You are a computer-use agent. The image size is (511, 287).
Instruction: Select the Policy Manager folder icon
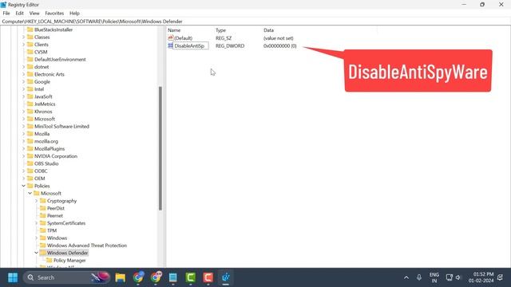coord(49,261)
